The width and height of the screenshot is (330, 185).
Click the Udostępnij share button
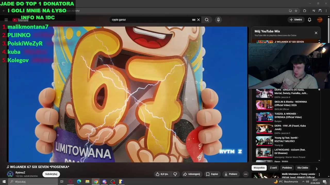(192, 174)
